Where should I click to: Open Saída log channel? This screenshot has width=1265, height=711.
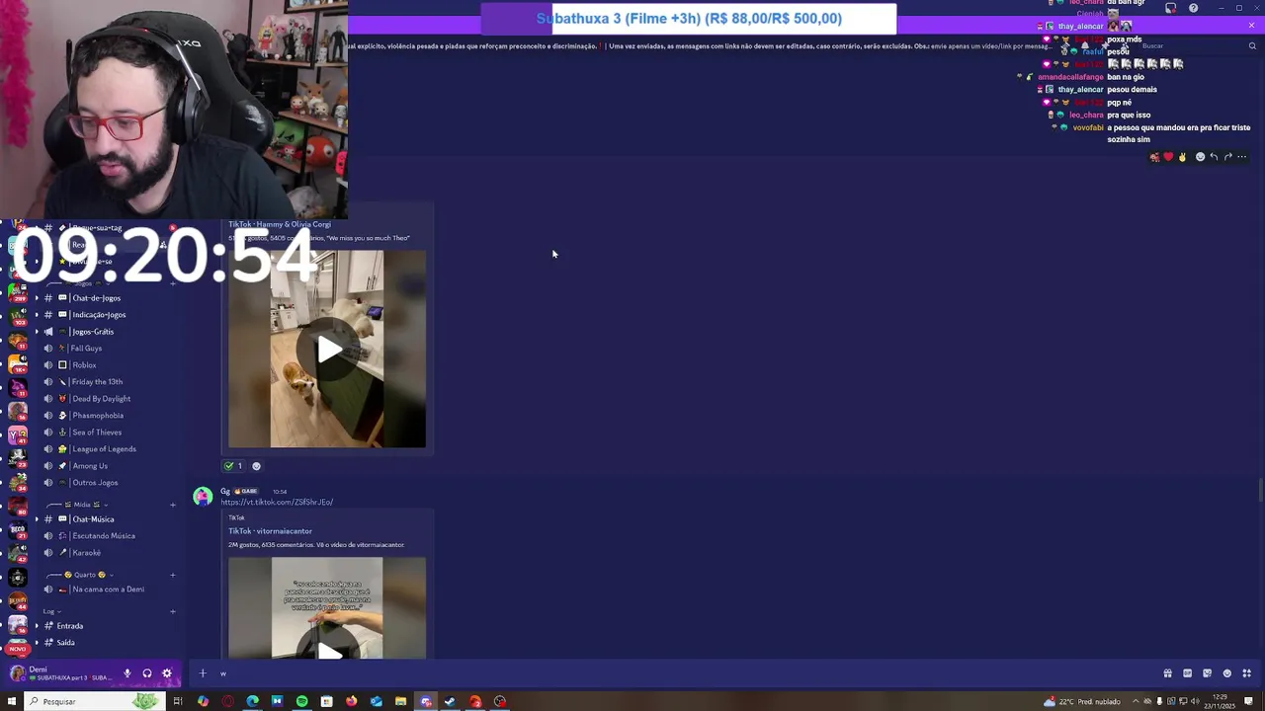coord(65,643)
